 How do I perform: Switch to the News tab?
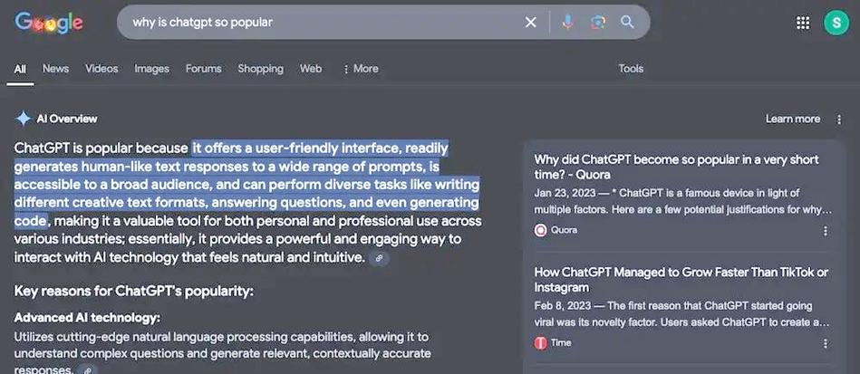[x=55, y=69]
